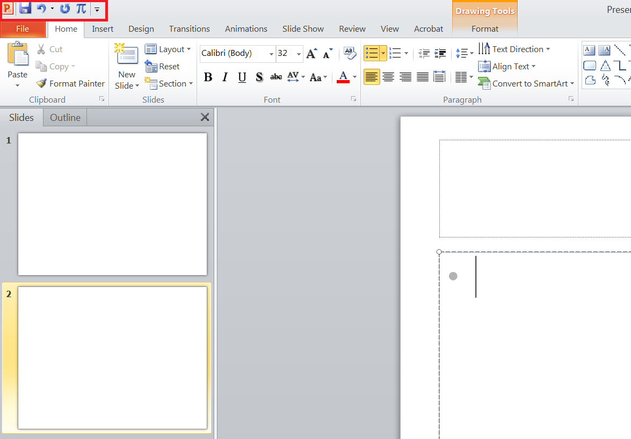Click the Copy button
631x439 pixels.
point(55,67)
